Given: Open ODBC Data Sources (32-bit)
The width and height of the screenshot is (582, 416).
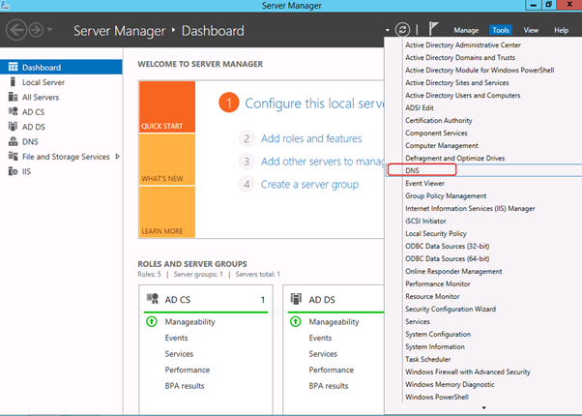Looking at the screenshot, I should (x=448, y=247).
